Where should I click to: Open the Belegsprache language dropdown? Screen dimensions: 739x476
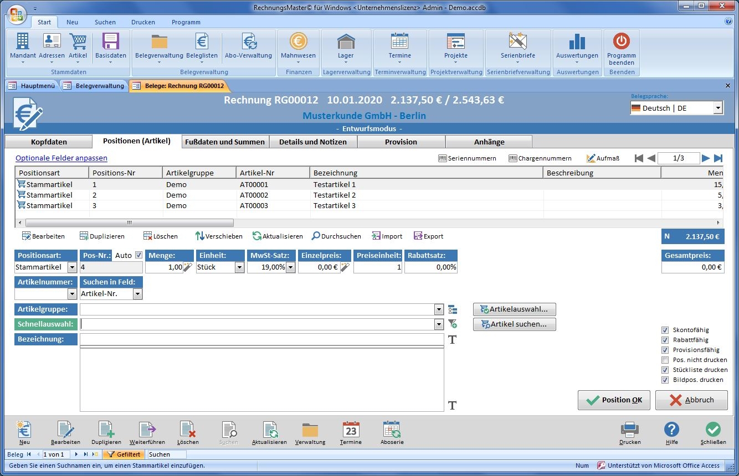pyautogui.click(x=718, y=108)
